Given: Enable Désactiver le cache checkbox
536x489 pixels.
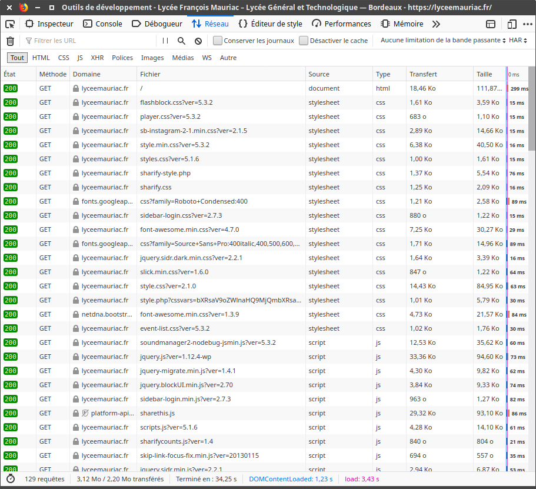Looking at the screenshot, I should tap(304, 41).
